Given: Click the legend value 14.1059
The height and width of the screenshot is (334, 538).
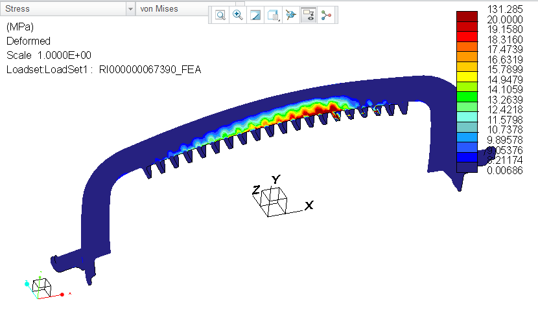Looking at the screenshot, I should click(x=505, y=90).
